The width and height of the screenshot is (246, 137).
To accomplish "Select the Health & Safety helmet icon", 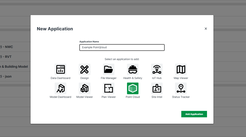I will tap(133, 69).
